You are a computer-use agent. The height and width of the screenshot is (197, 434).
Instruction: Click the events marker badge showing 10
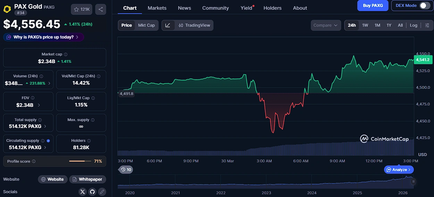pos(126,170)
